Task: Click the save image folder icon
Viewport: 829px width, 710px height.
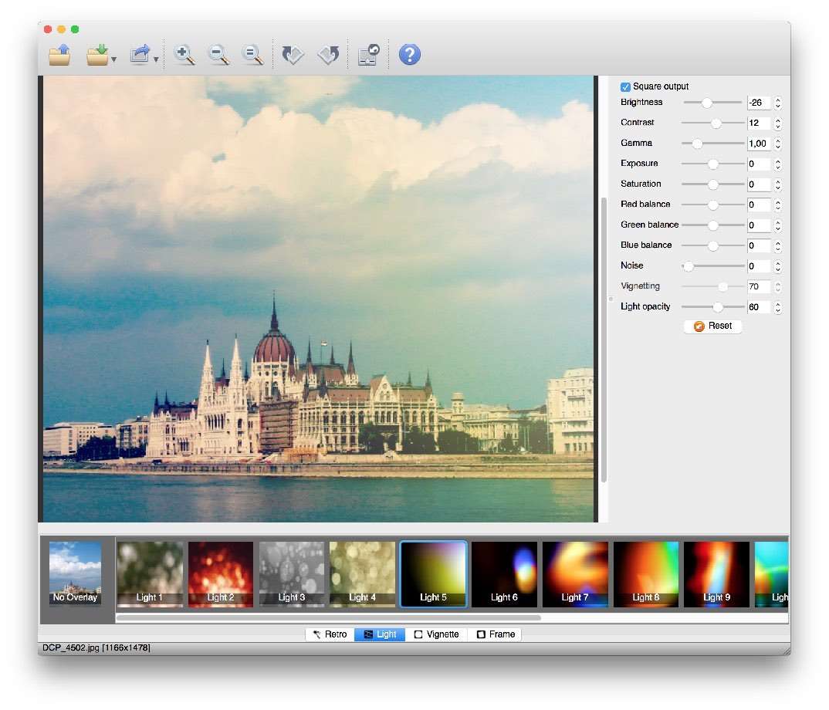Action: click(x=97, y=55)
